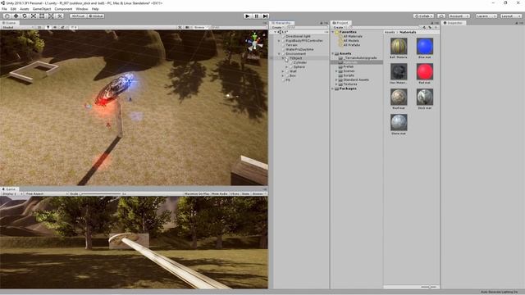Expand Textures folder in Project

pos(336,84)
